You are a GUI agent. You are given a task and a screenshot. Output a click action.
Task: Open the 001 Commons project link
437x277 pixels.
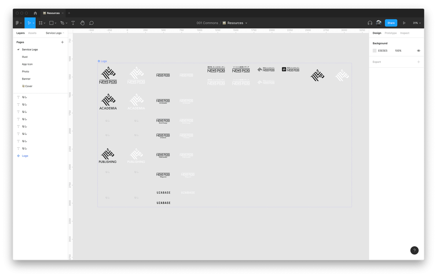(207, 23)
